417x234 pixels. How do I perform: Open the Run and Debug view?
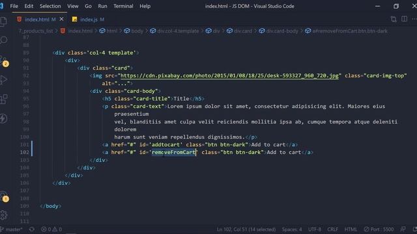[3, 80]
